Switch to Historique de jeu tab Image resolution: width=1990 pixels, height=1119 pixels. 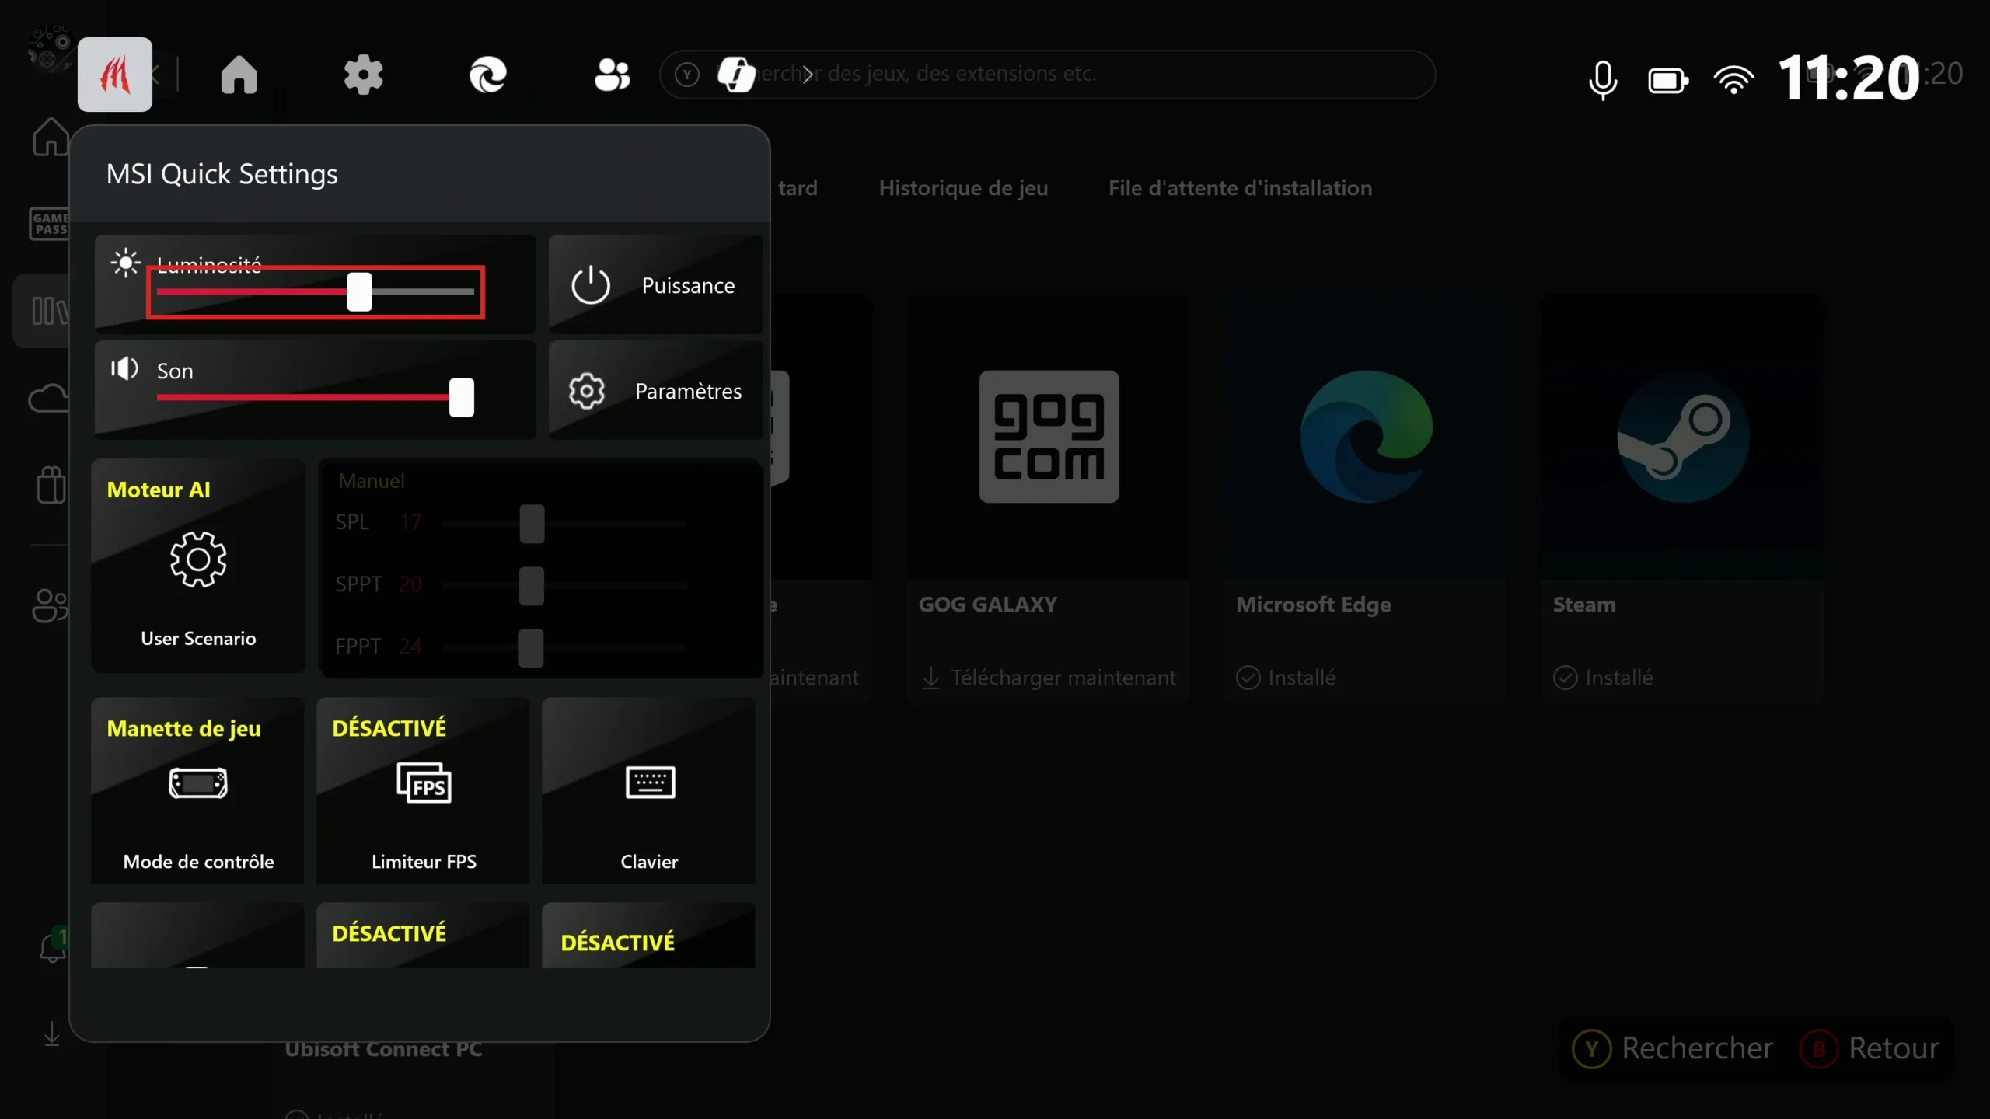click(x=963, y=188)
